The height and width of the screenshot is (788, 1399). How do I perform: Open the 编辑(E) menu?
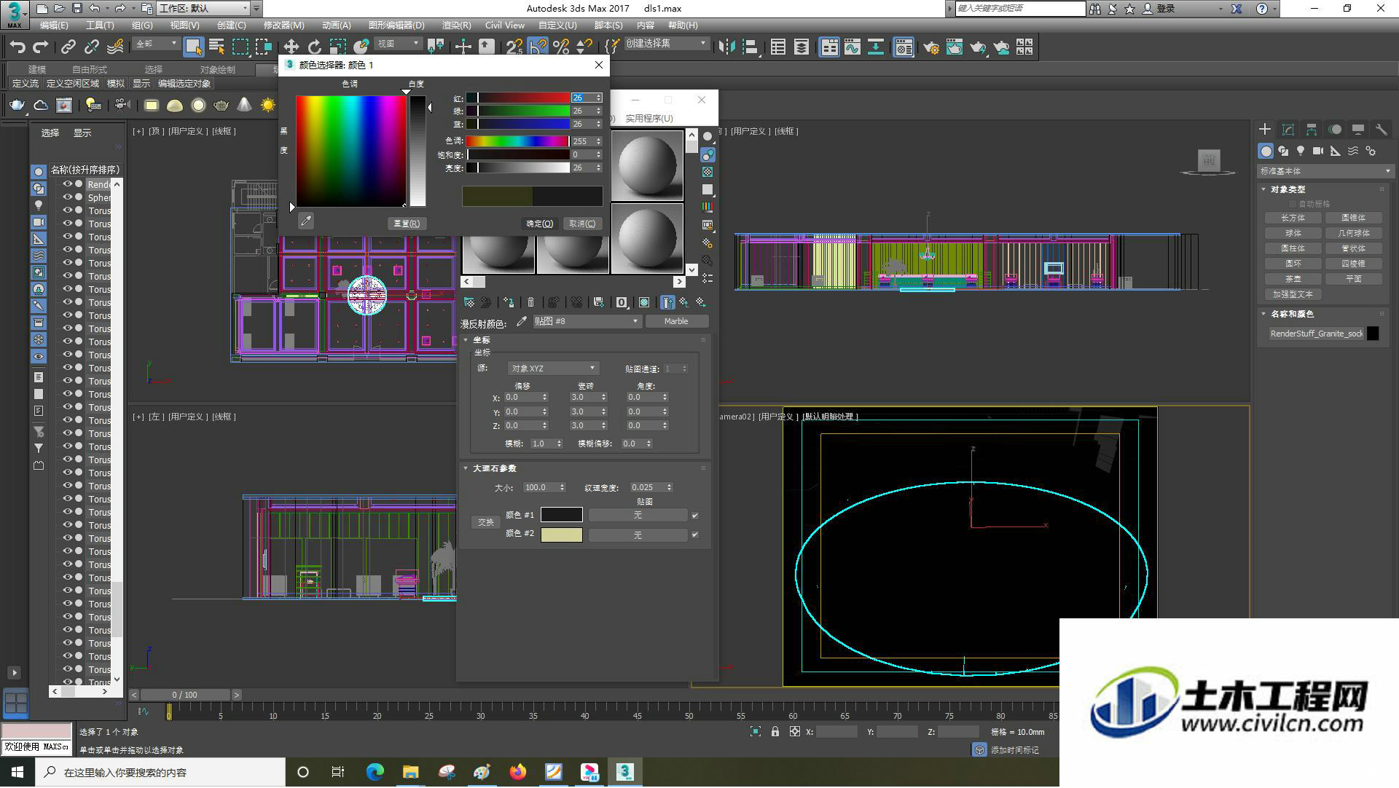tap(54, 25)
